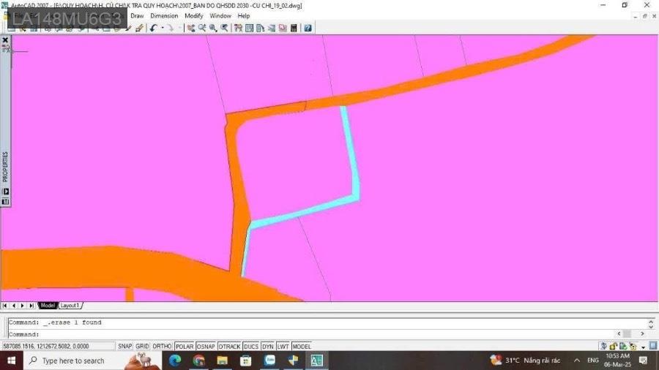Screen dimensions: 659x370
Task: Expand the status bar tray menu arrow
Action: [x=643, y=346]
